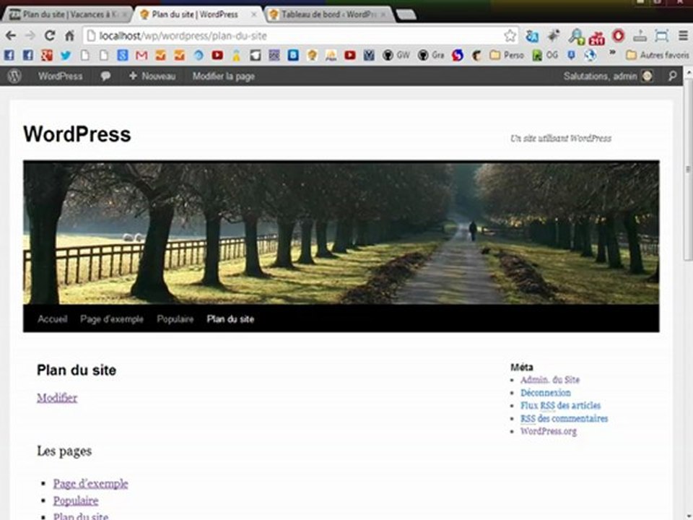Open the Twitter bookmark
This screenshot has height=520, width=693.
[66, 56]
